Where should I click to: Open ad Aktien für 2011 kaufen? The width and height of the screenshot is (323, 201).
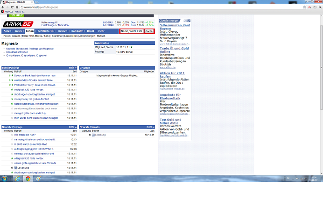pyautogui.click(x=172, y=75)
